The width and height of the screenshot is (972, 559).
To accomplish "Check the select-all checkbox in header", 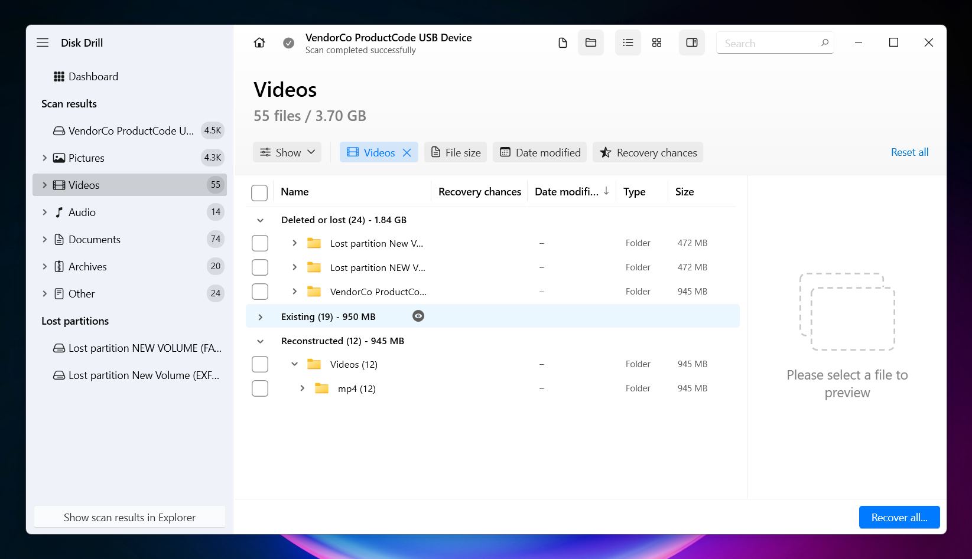I will (x=259, y=192).
